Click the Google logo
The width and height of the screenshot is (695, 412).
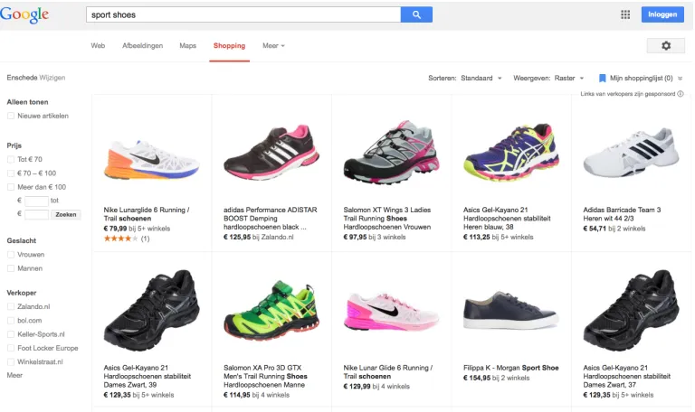click(x=24, y=14)
